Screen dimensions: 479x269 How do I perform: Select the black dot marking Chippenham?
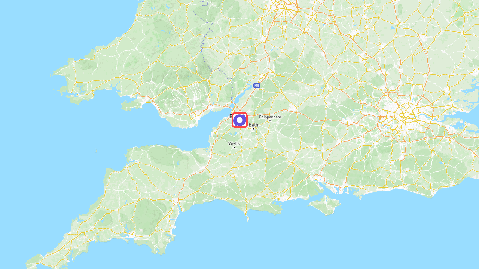[270, 120]
